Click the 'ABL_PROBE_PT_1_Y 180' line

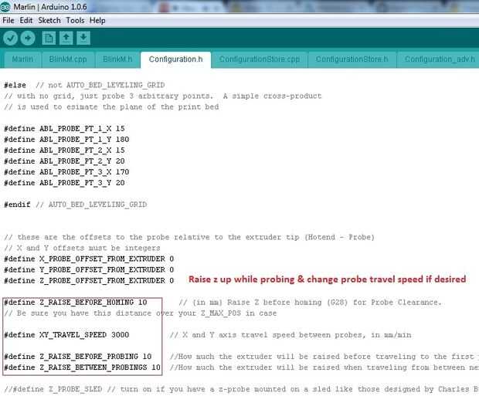[66, 140]
